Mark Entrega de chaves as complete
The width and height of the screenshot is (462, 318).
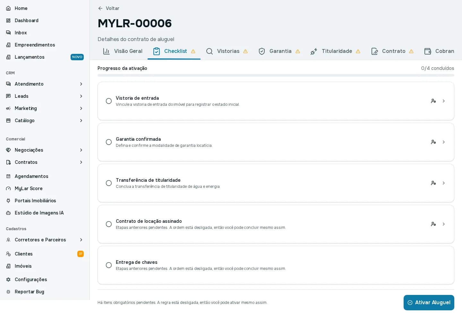tap(109, 265)
